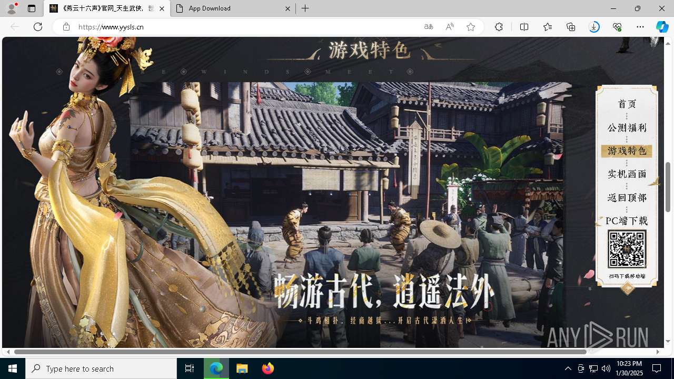Click horizontal scrollbar left arrow

(8, 352)
